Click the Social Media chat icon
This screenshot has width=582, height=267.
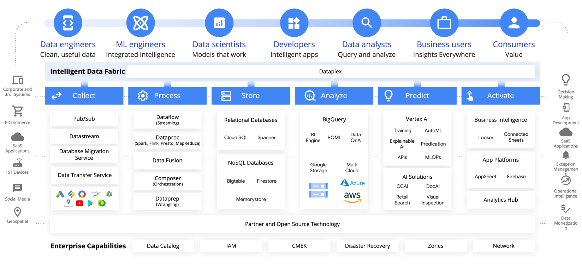coord(18,188)
